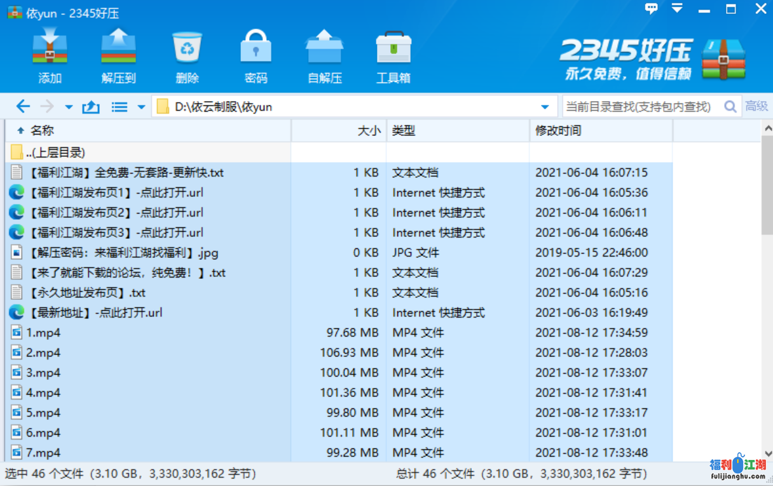The height and width of the screenshot is (486, 773).
Task: Open the ..(上层目录) parent folder entry
Action: (55, 152)
